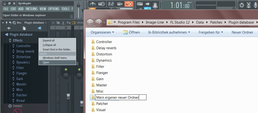Open the Organisieren dropdown in Explorer
This screenshot has width=258, height=113.
click(x=102, y=32)
